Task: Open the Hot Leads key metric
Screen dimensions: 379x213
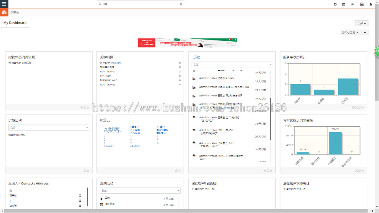Action: 106,76
